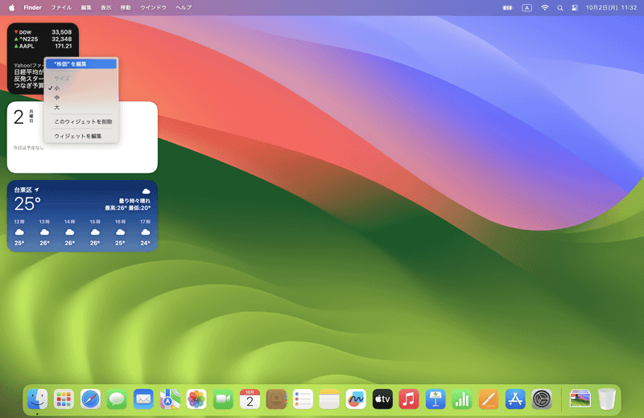The image size is (644, 418).
Task: Start FaceTime from the Dock
Action: pyautogui.click(x=223, y=400)
